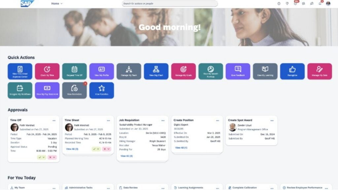Click View All (4) in Create Position card

[181, 147]
